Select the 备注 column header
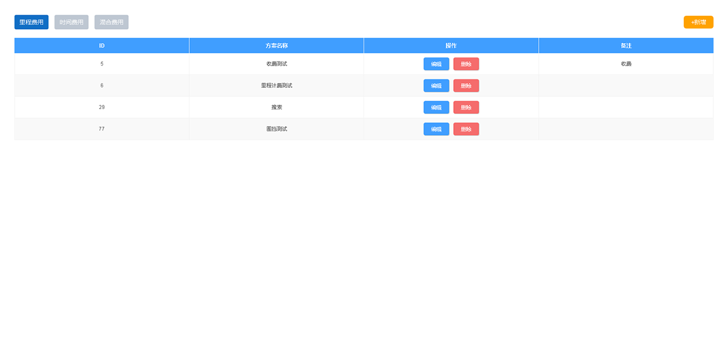 coord(626,46)
